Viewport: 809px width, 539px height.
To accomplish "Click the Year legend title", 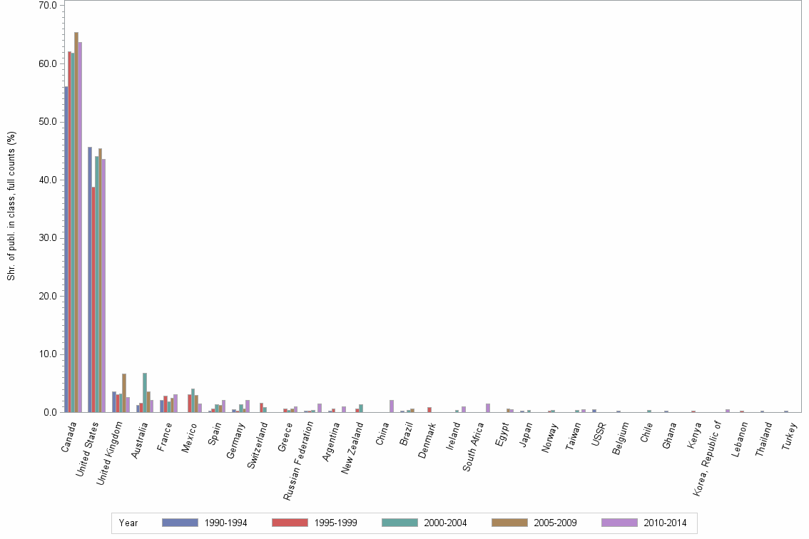I will pyautogui.click(x=129, y=523).
